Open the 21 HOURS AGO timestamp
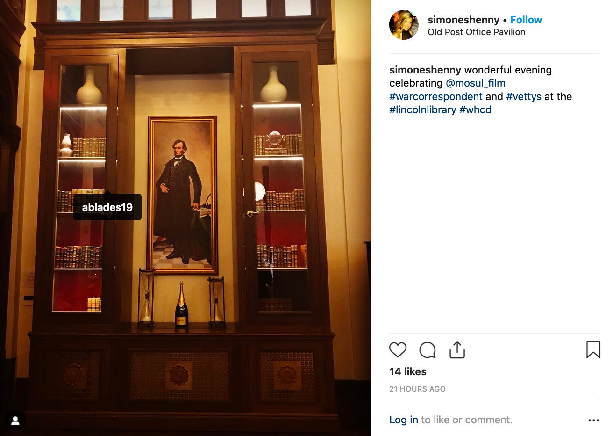Viewport: 613px width, 436px height. pos(417,389)
